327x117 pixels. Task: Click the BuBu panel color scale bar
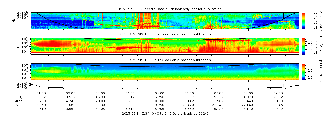tap(303, 72)
